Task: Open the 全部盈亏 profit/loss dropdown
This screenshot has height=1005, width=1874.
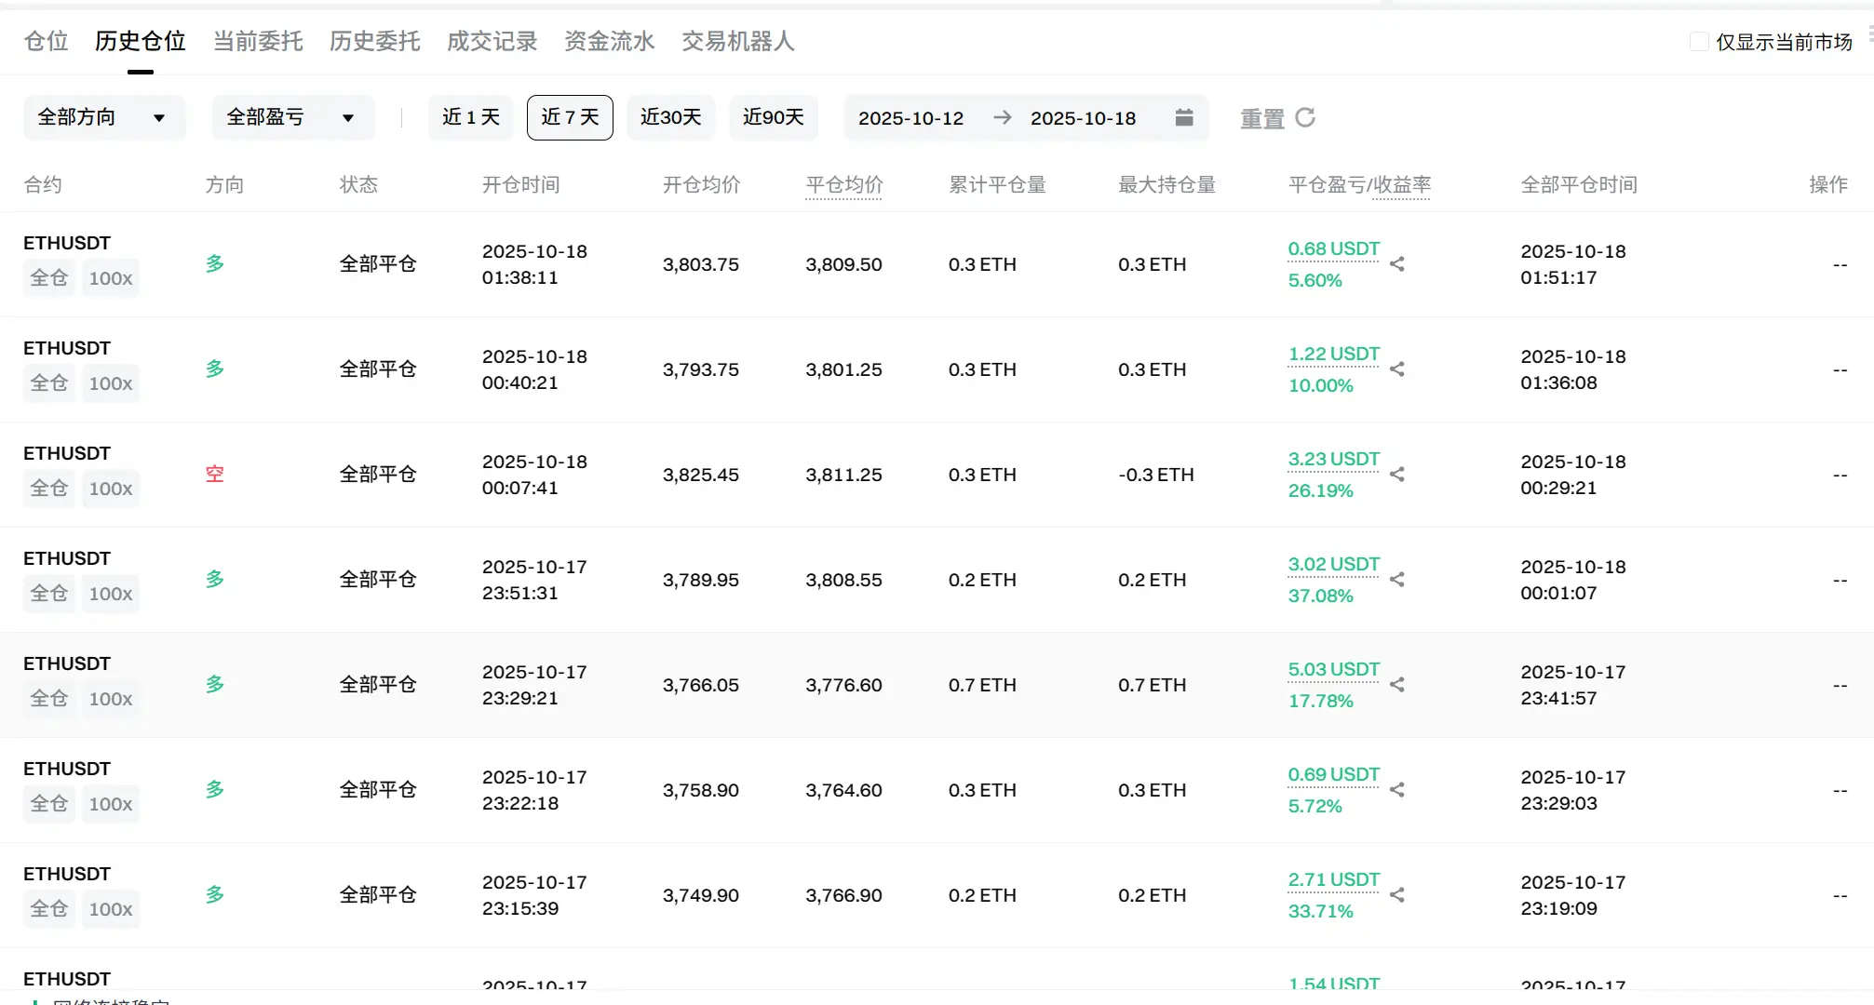Action: (292, 117)
